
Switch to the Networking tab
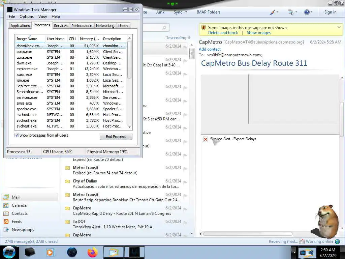(105, 26)
